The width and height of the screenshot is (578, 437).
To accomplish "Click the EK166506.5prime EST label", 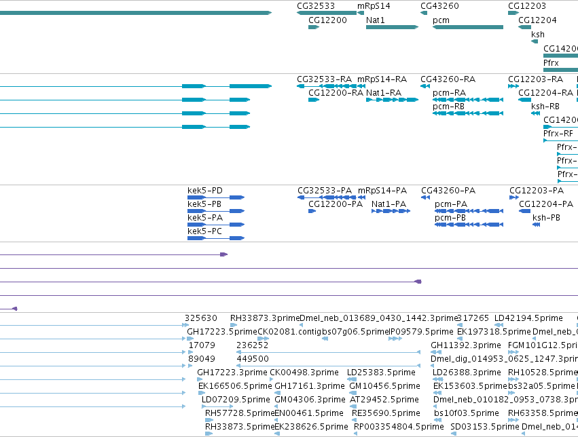I will tap(235, 386).
